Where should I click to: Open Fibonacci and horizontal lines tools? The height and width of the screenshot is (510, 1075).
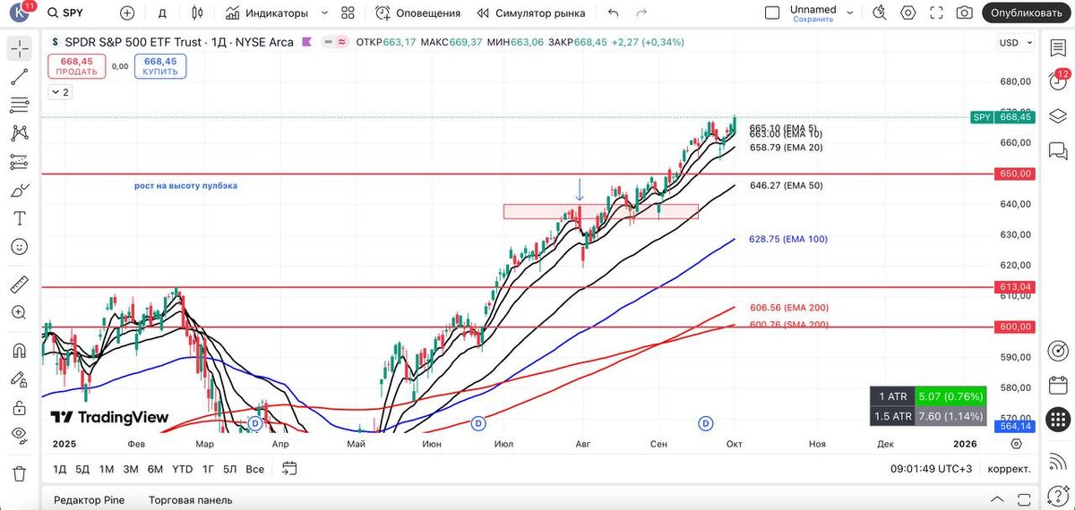[19, 106]
